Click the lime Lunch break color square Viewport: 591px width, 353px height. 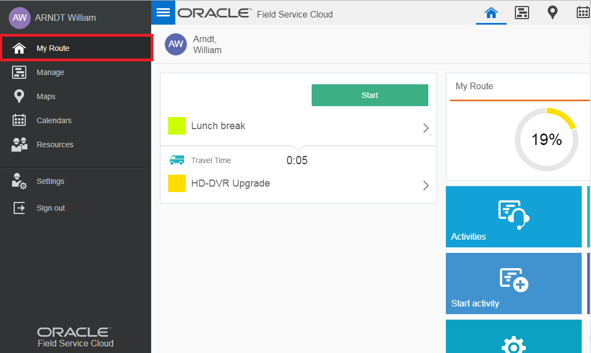coord(177,126)
